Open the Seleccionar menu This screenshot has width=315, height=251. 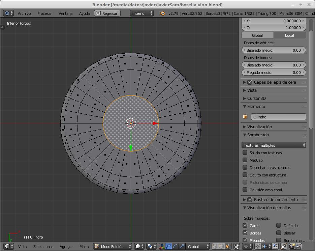[43, 246]
